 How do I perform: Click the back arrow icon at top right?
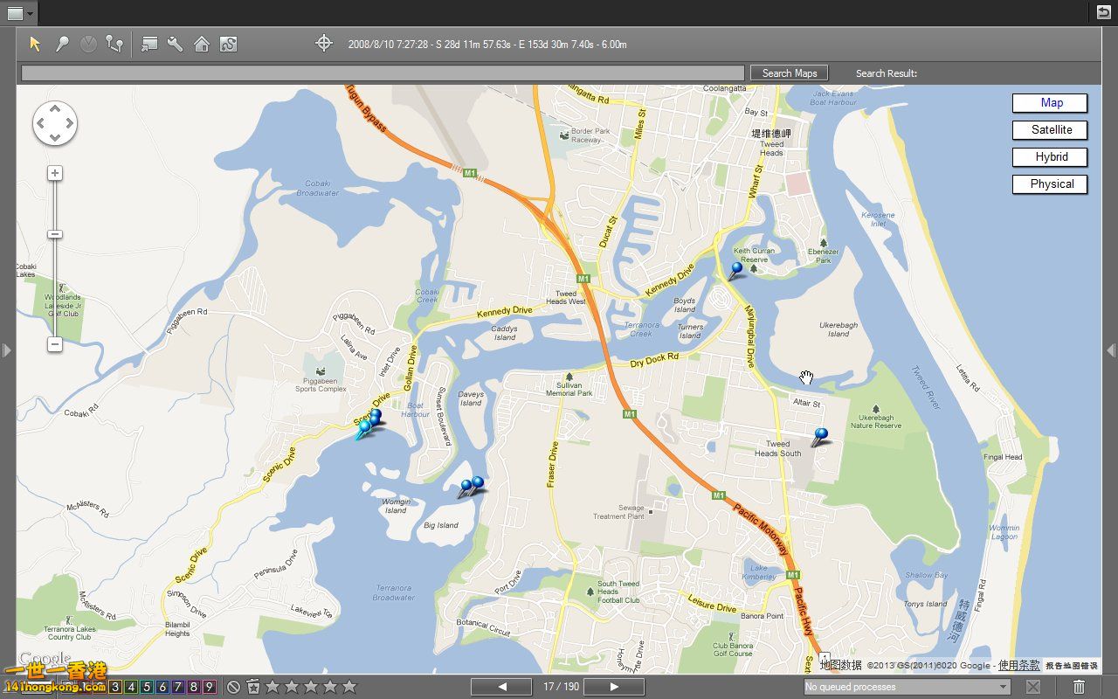1104,12
